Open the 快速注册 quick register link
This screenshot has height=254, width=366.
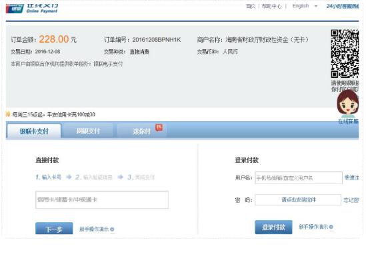(352, 178)
